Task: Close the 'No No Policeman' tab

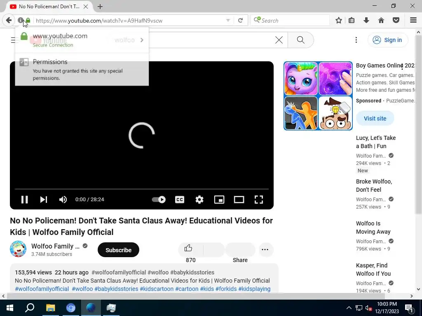Action: click(86, 7)
